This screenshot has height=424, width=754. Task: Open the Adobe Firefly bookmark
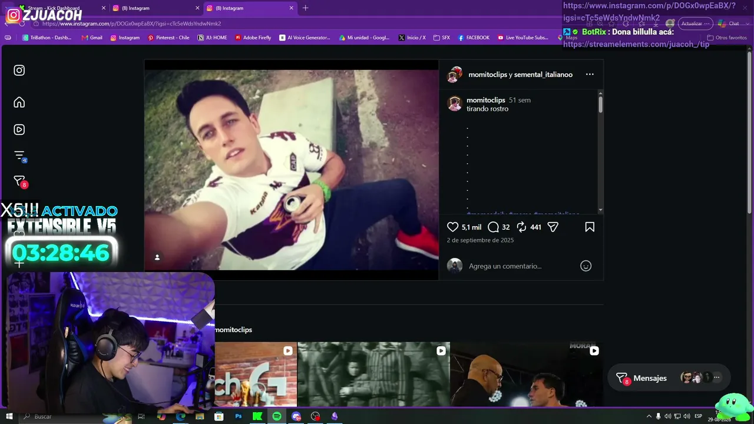pyautogui.click(x=253, y=38)
